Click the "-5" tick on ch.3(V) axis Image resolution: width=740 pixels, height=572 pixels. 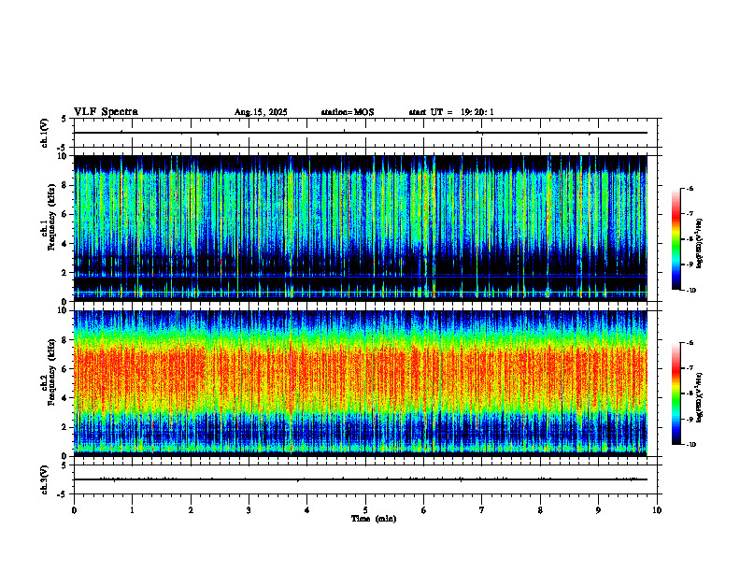click(x=63, y=494)
